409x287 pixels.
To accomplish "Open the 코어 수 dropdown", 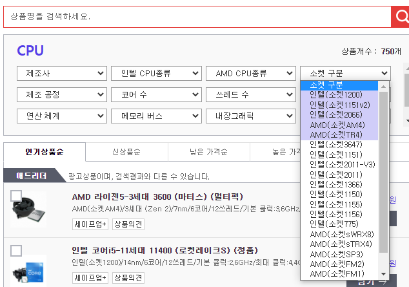I will click(x=156, y=94).
